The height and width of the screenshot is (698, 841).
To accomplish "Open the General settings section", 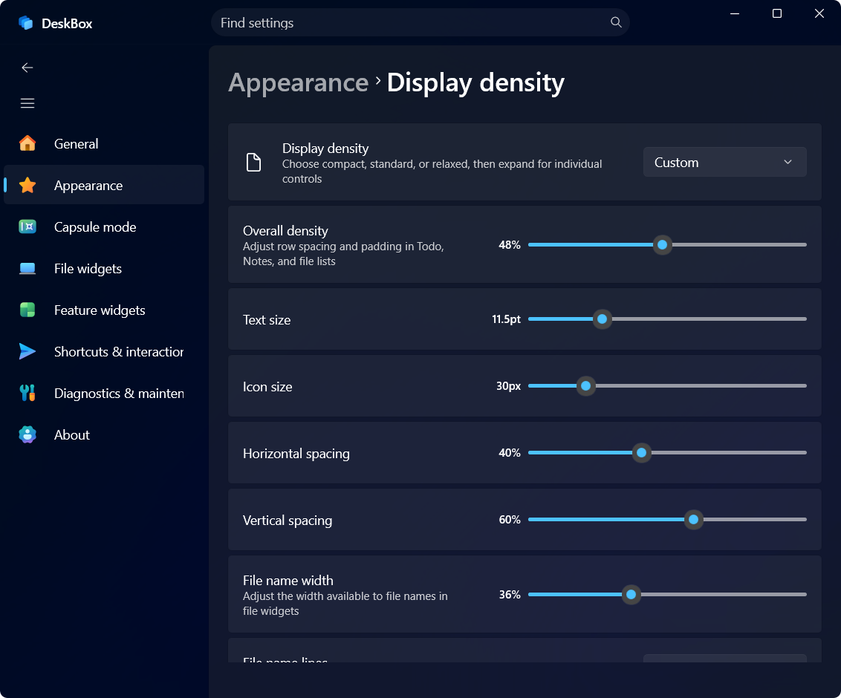I will (104, 143).
